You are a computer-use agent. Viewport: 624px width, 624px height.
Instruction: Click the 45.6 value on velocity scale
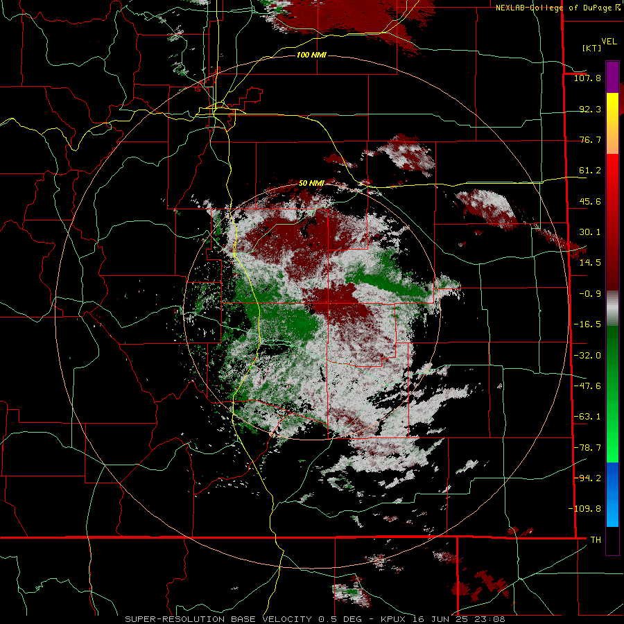pyautogui.click(x=590, y=201)
